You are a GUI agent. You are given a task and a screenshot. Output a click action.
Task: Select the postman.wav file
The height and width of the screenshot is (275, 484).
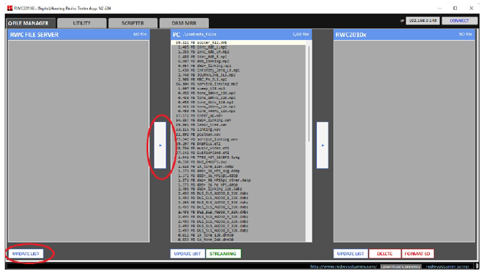coord(238,134)
